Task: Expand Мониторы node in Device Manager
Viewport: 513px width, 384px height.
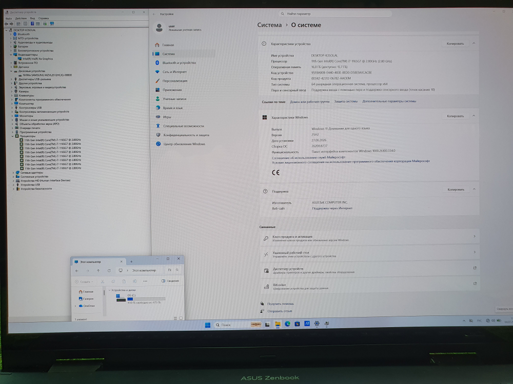Action: tap(12, 116)
